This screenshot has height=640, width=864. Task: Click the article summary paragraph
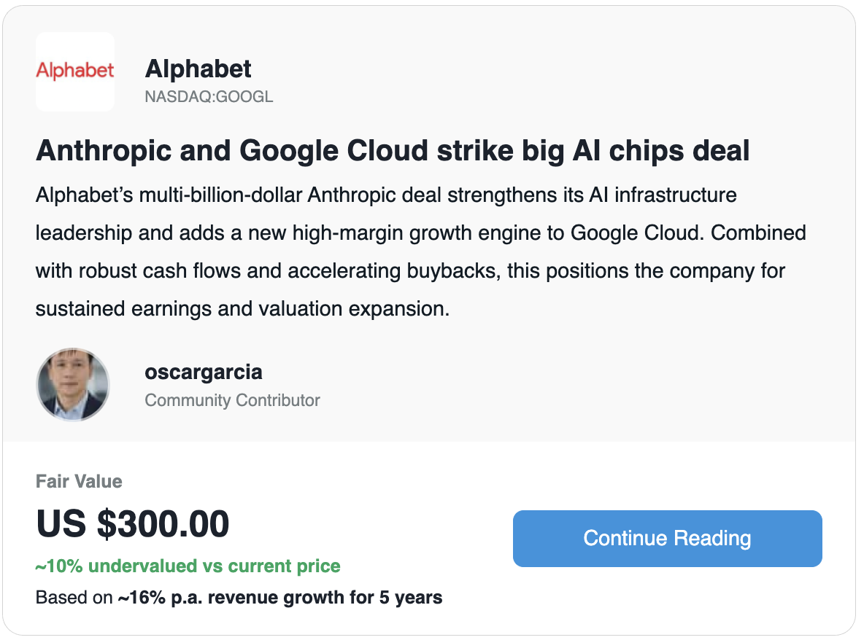(420, 252)
